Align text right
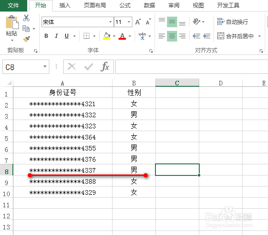268x235 pixels. pos(182,36)
